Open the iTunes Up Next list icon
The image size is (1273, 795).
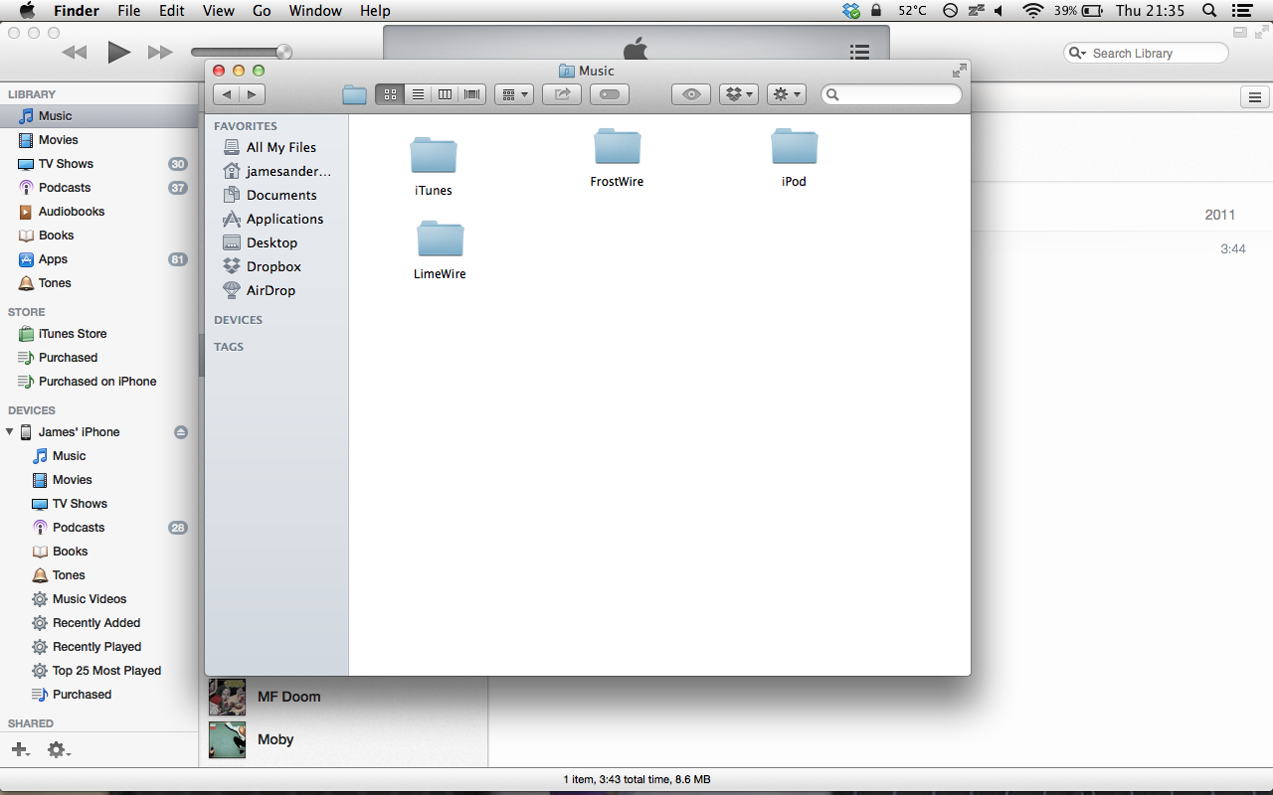(860, 52)
